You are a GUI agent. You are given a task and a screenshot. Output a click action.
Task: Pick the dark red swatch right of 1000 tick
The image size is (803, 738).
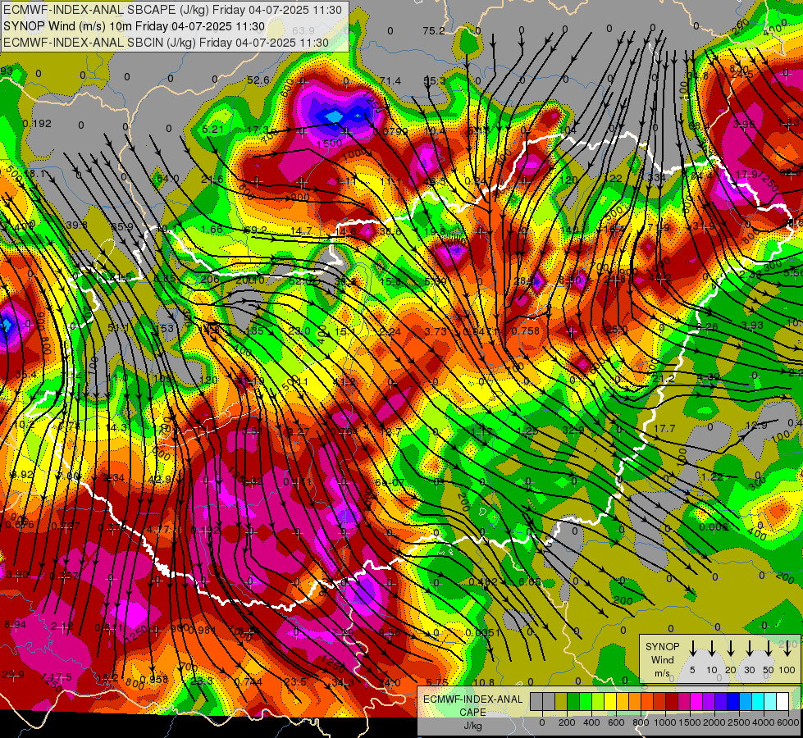[x=672, y=701]
